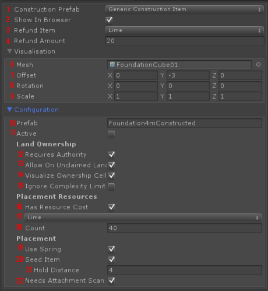Open the Refund Item Lime dropdown

tap(185, 30)
